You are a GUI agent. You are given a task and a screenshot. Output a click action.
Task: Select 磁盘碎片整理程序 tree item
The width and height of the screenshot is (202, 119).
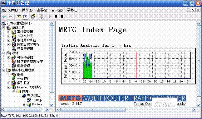30,62
